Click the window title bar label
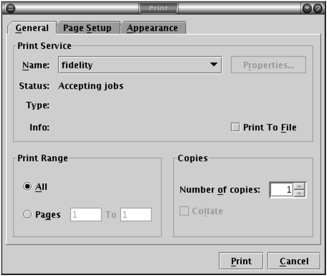 coord(158,8)
